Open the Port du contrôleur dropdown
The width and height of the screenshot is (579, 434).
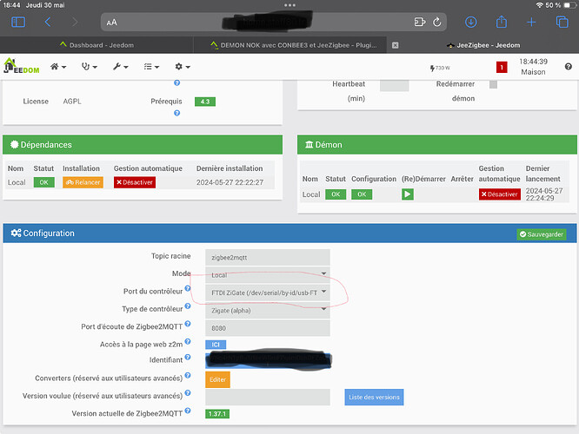(x=268, y=293)
